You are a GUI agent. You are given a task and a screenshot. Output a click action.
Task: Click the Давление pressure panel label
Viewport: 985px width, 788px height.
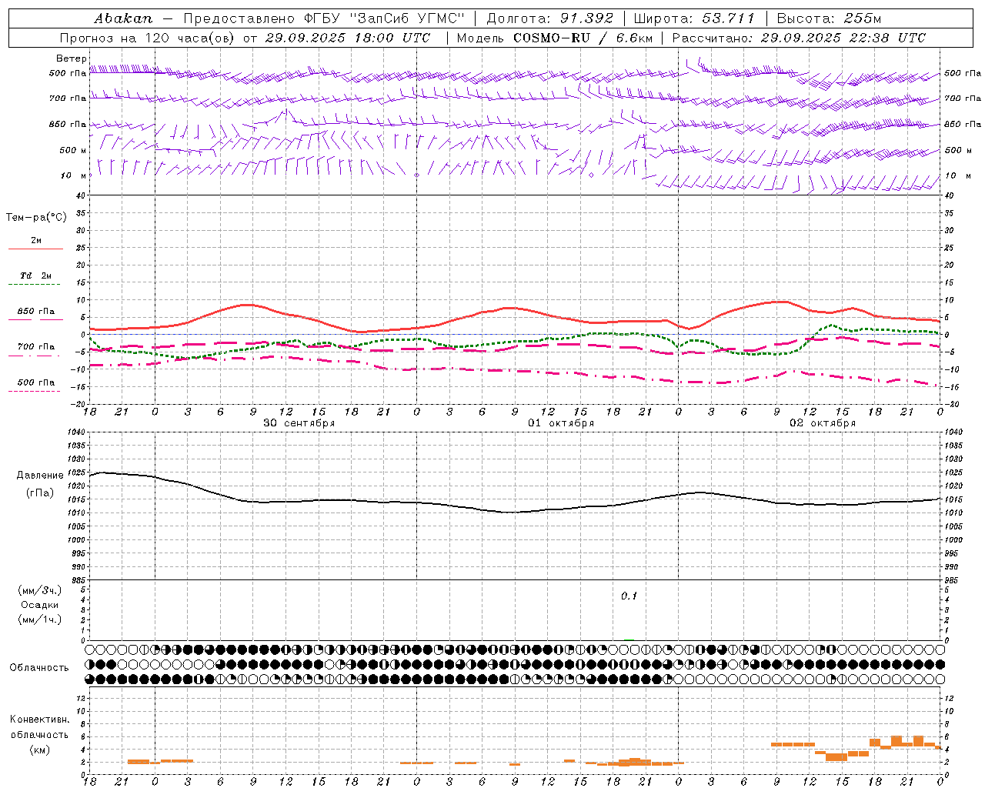(x=40, y=476)
